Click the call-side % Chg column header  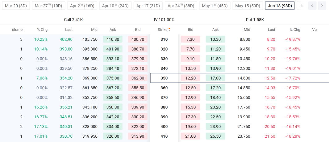coord(42,30)
